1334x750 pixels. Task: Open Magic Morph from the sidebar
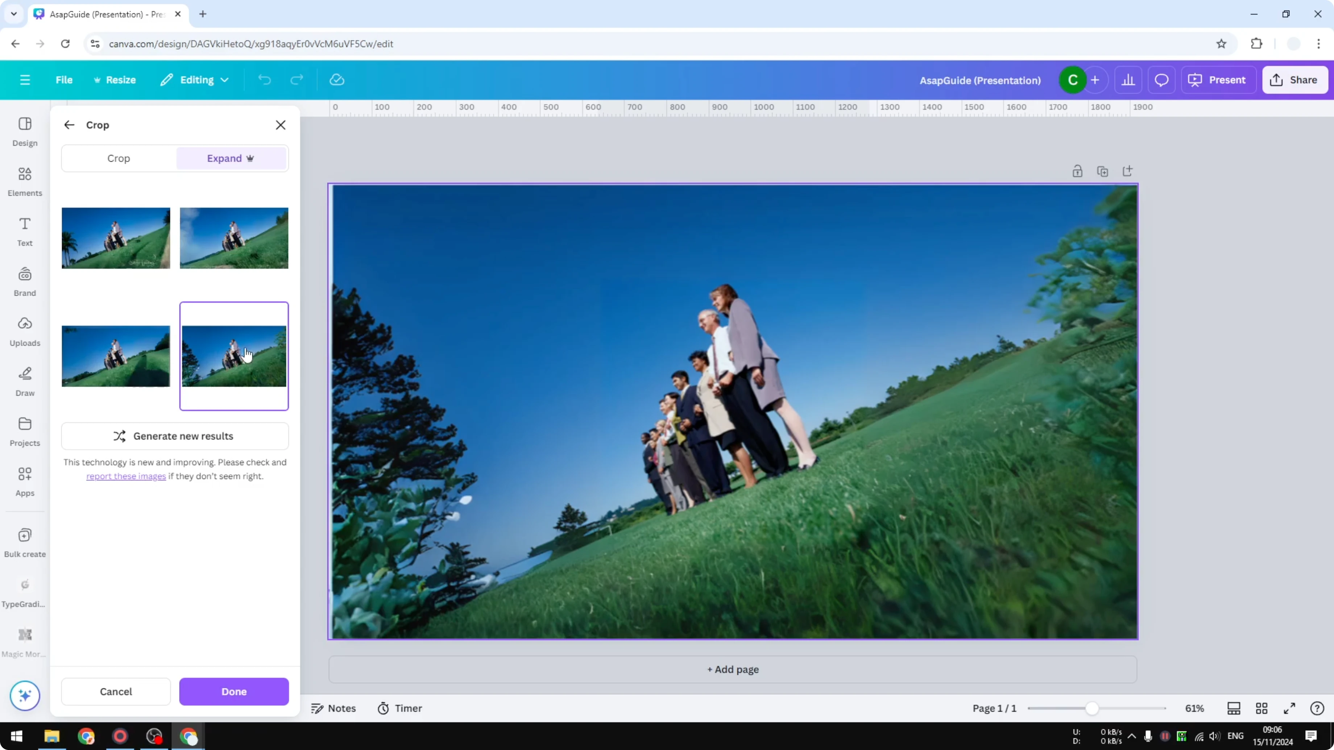point(24,641)
